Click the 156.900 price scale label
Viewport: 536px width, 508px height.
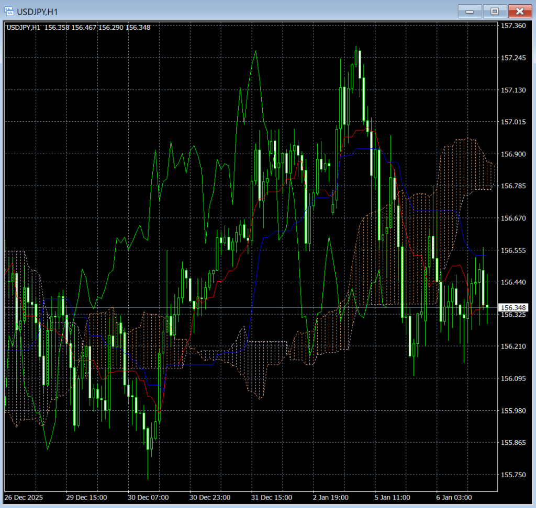513,154
